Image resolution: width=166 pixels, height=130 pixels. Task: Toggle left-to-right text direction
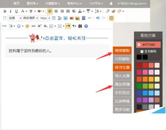pos(68,26)
